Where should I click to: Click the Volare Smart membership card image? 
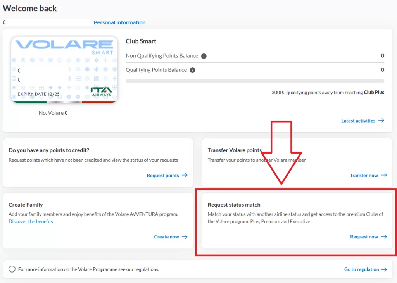click(x=64, y=70)
